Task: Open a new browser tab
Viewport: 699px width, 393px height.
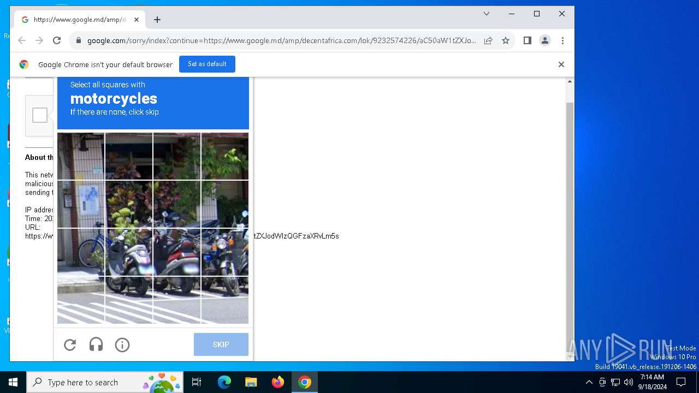Action: (157, 20)
